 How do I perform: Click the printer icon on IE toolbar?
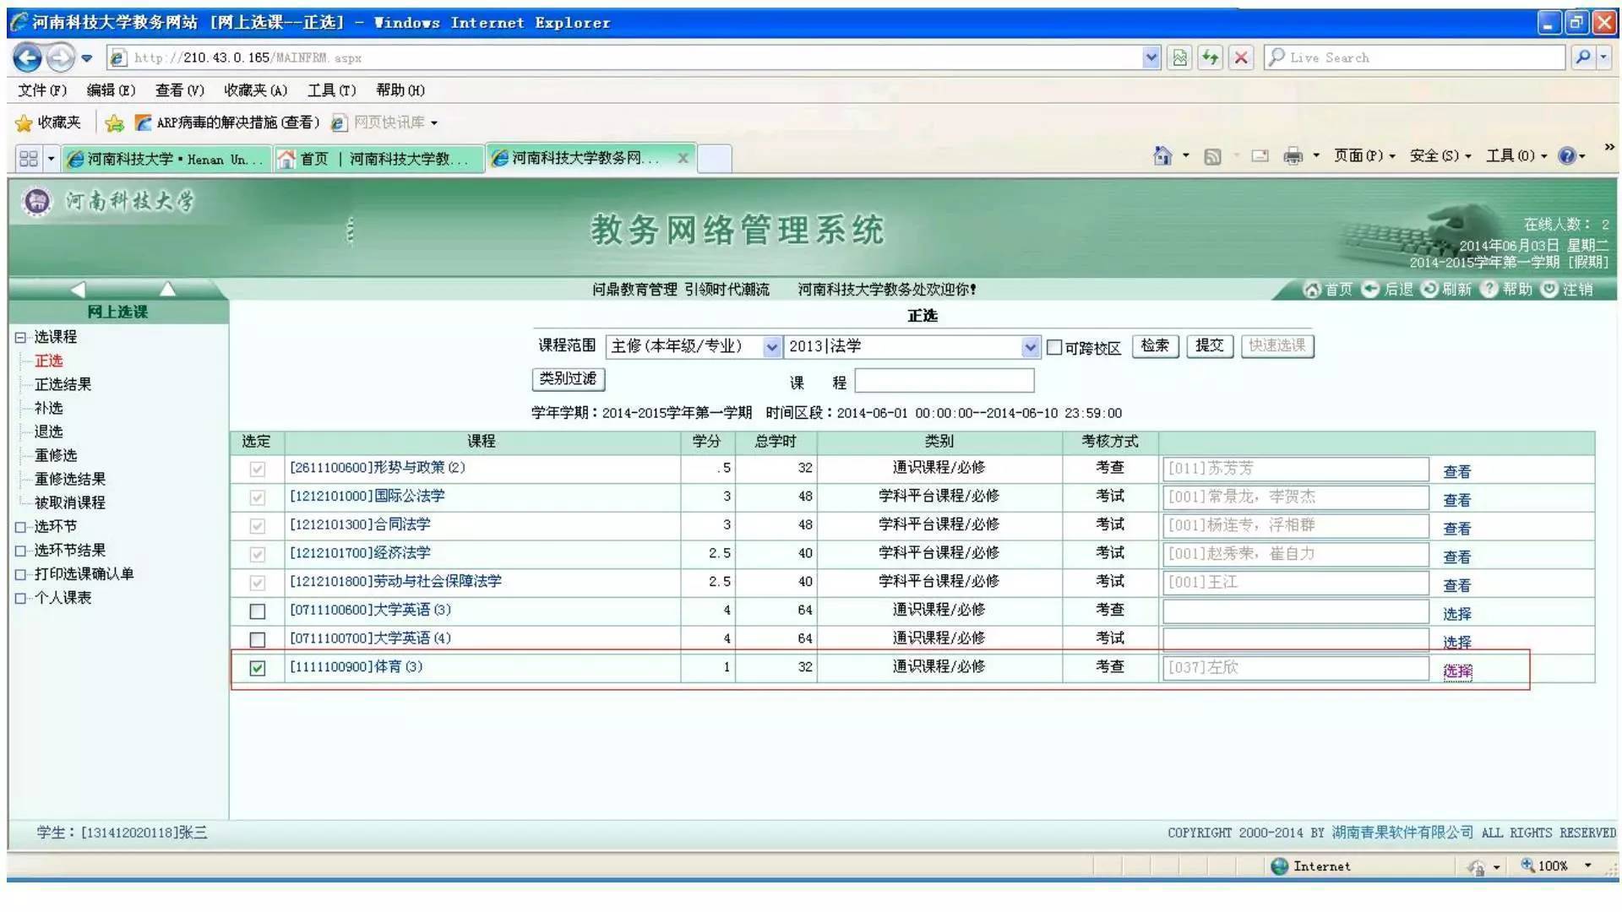(x=1292, y=157)
